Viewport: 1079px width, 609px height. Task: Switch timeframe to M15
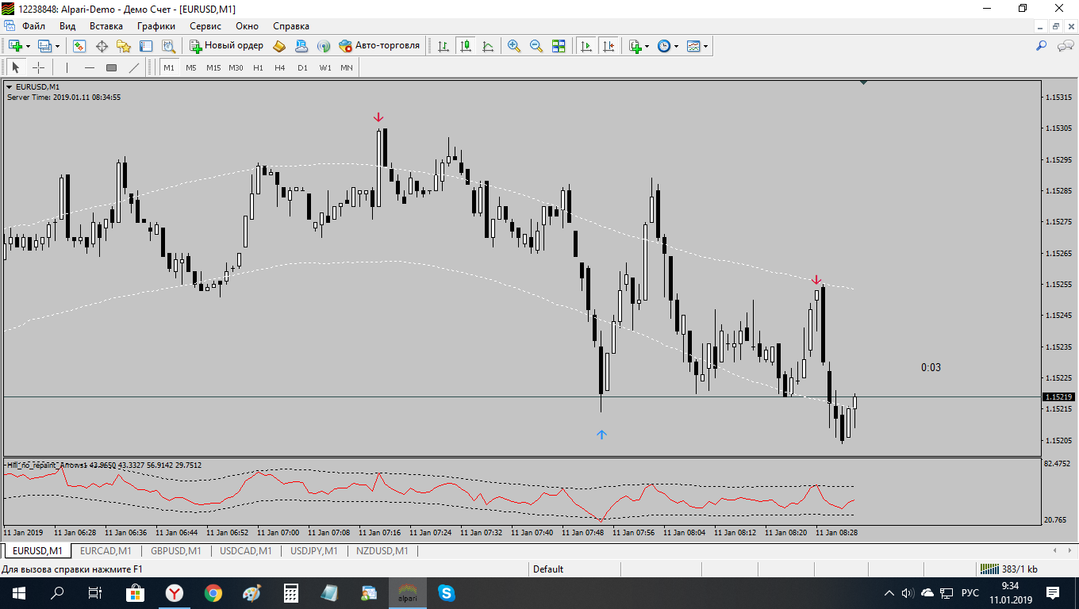tap(213, 67)
